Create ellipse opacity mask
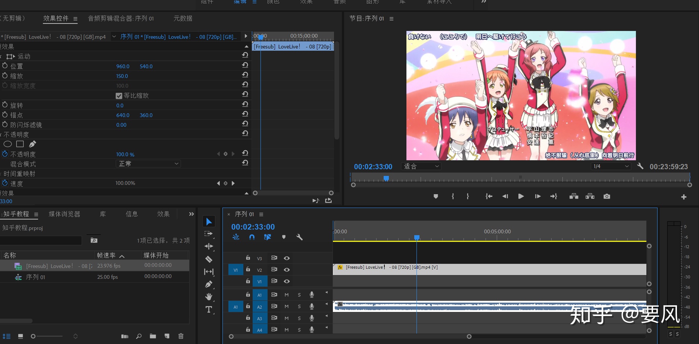This screenshot has width=699, height=344. click(7, 144)
